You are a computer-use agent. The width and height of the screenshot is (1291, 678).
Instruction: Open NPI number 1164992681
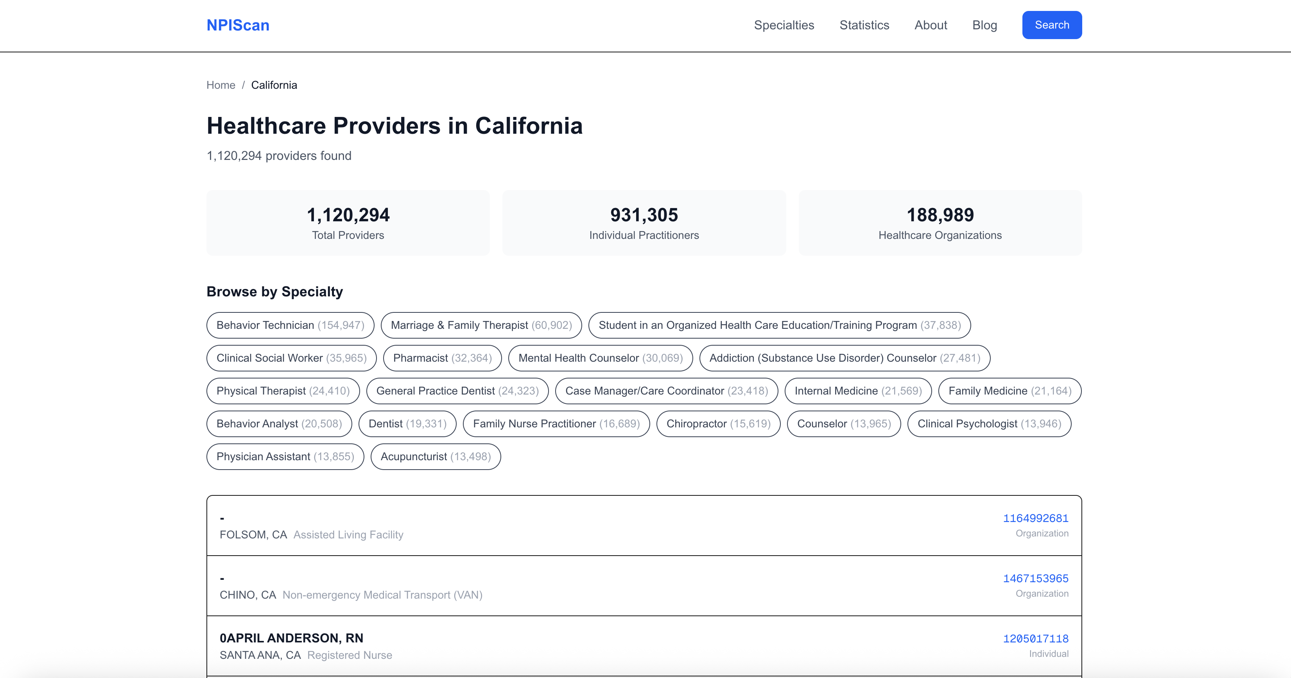coord(1035,518)
